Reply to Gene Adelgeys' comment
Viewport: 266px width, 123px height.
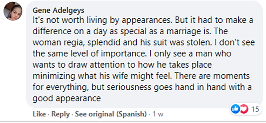point(61,114)
